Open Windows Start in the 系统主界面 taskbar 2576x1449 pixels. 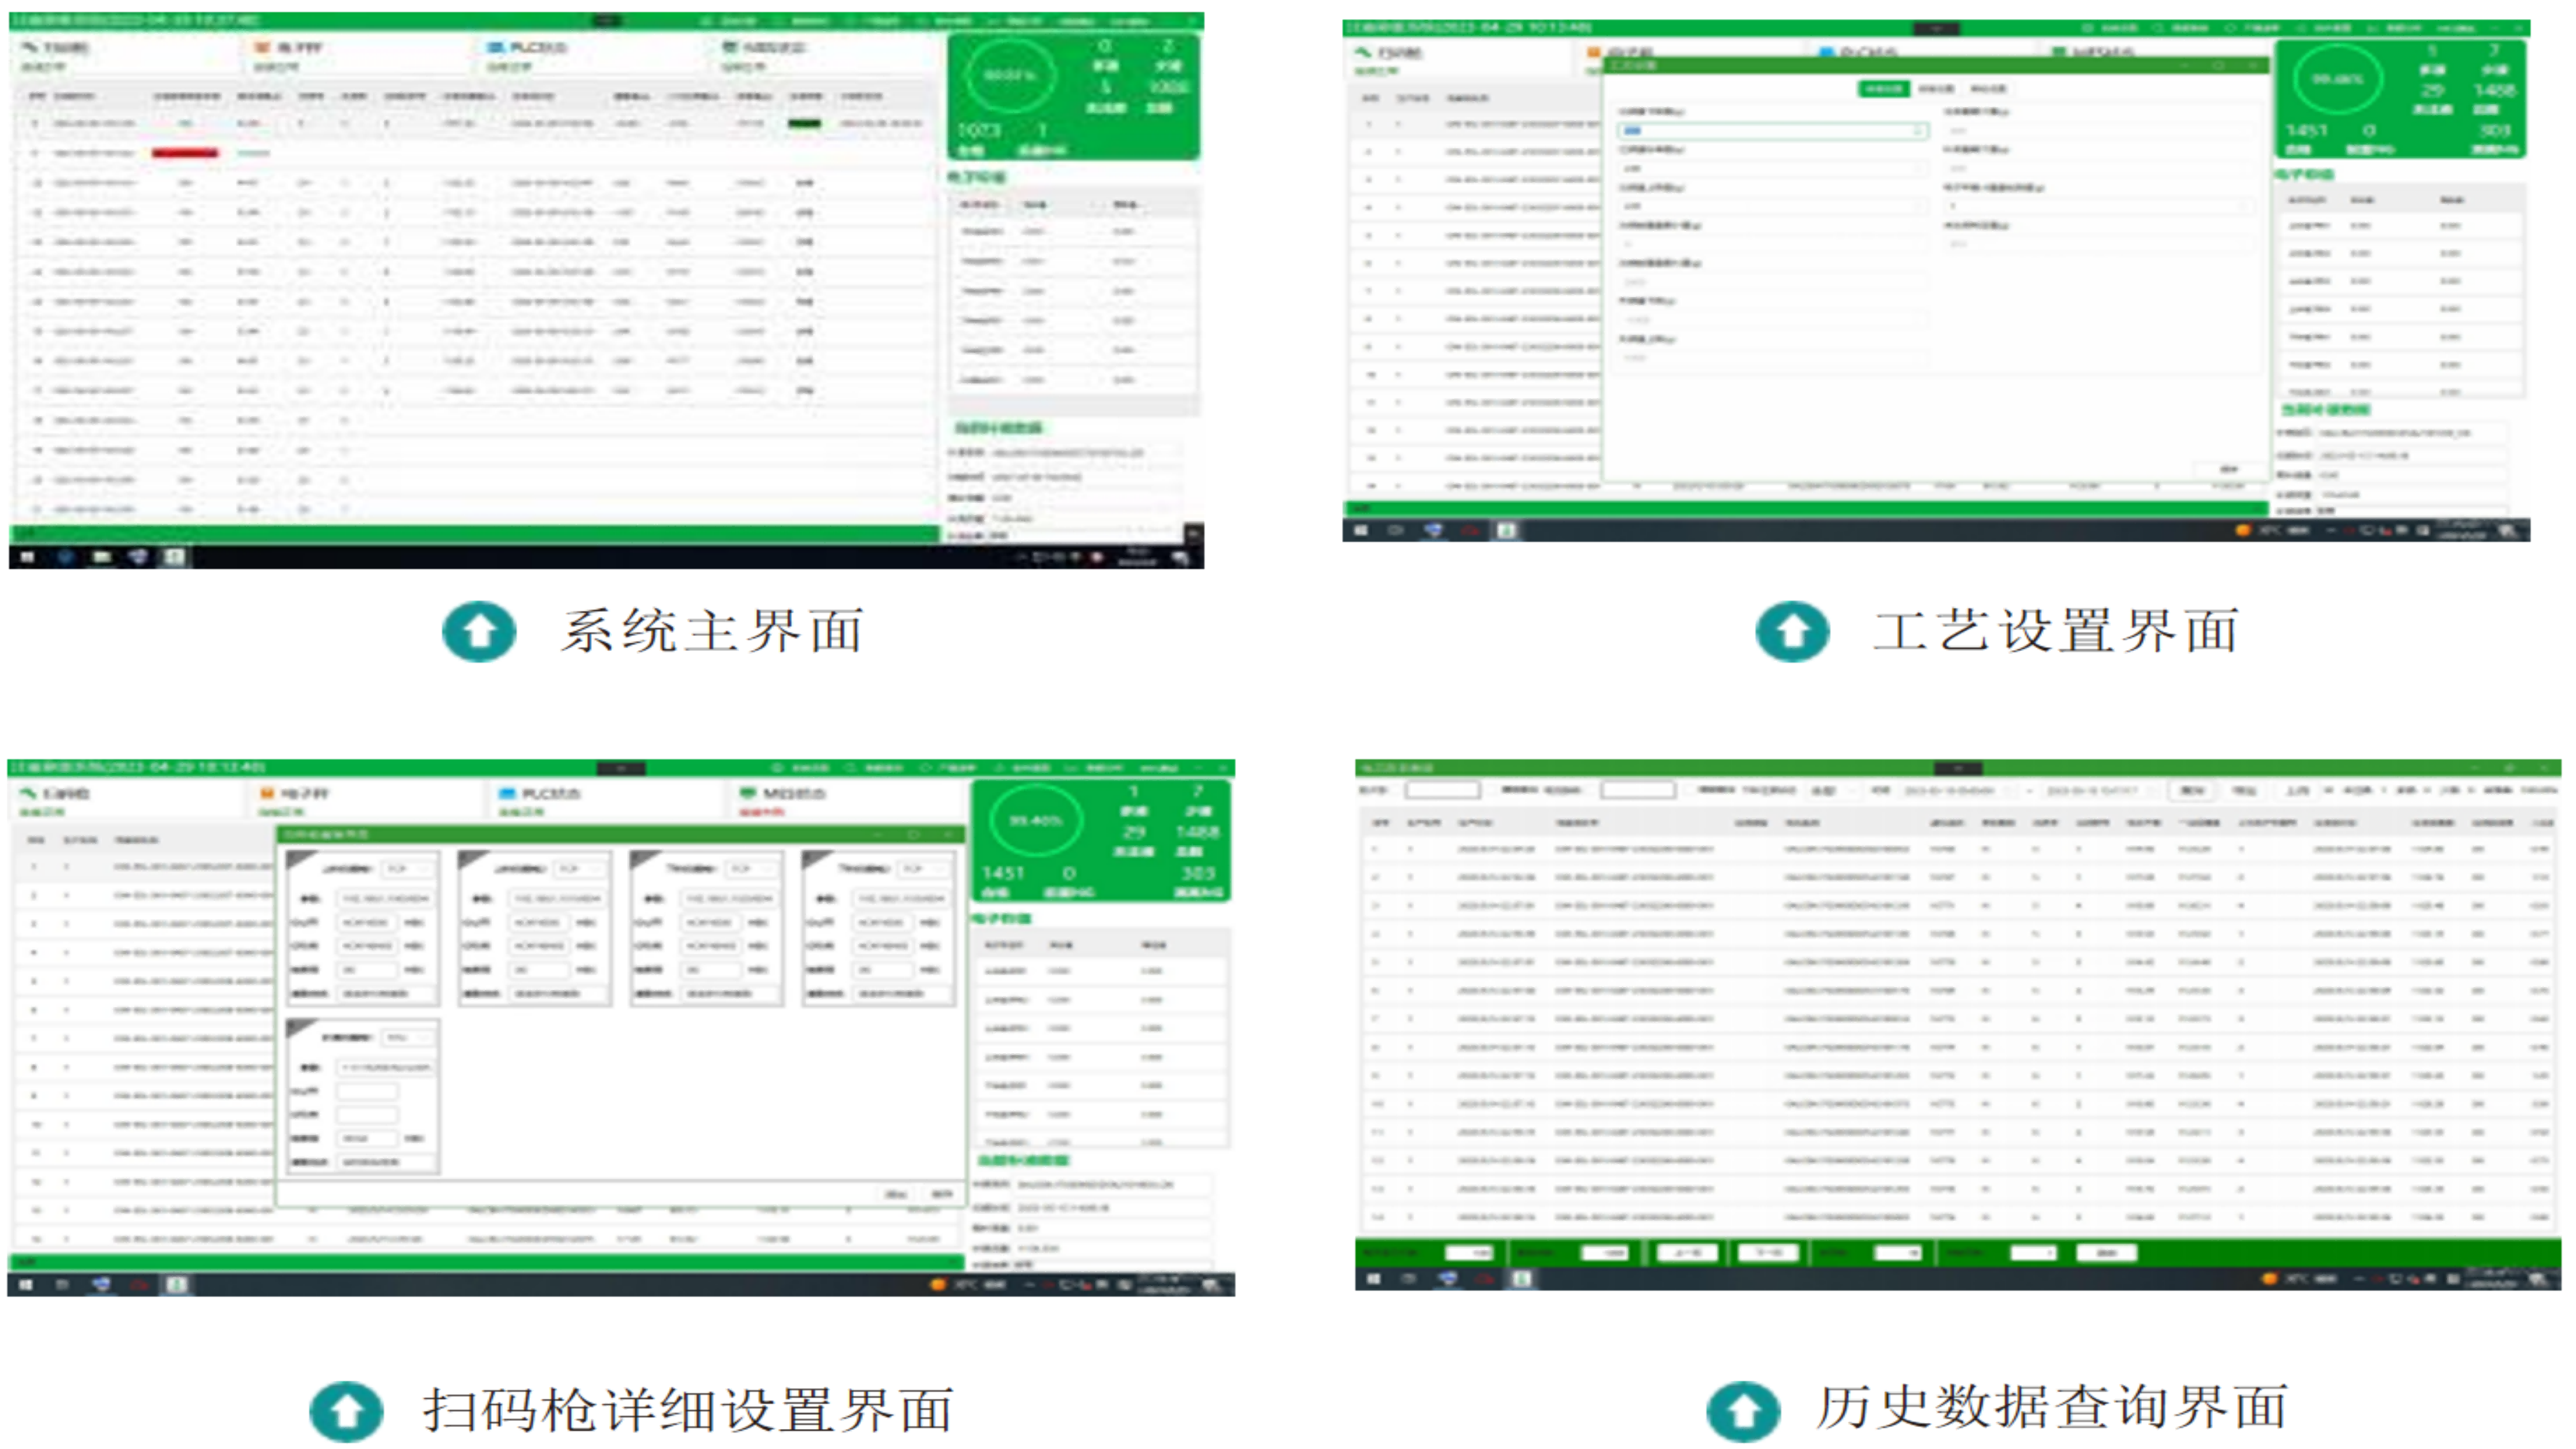click(27, 557)
